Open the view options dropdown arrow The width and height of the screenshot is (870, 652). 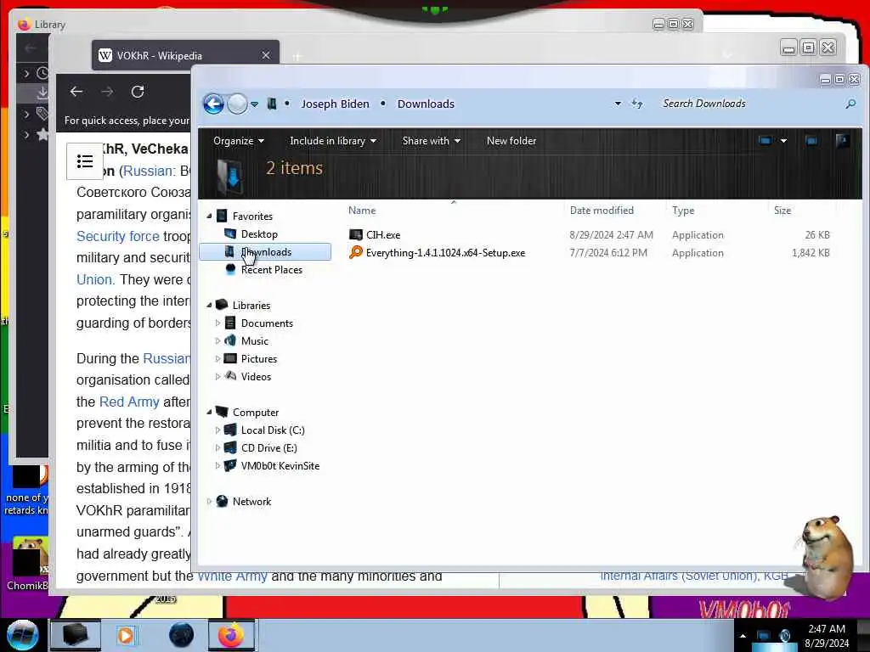tap(783, 141)
